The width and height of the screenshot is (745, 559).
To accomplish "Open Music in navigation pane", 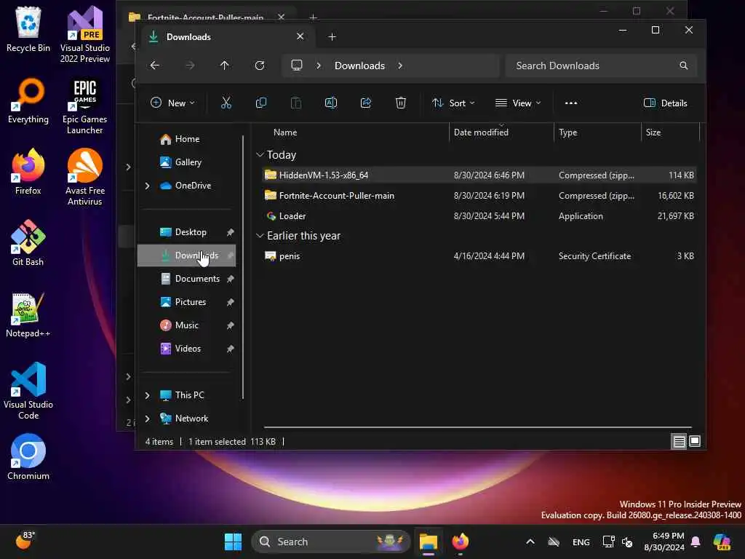I will click(x=187, y=325).
